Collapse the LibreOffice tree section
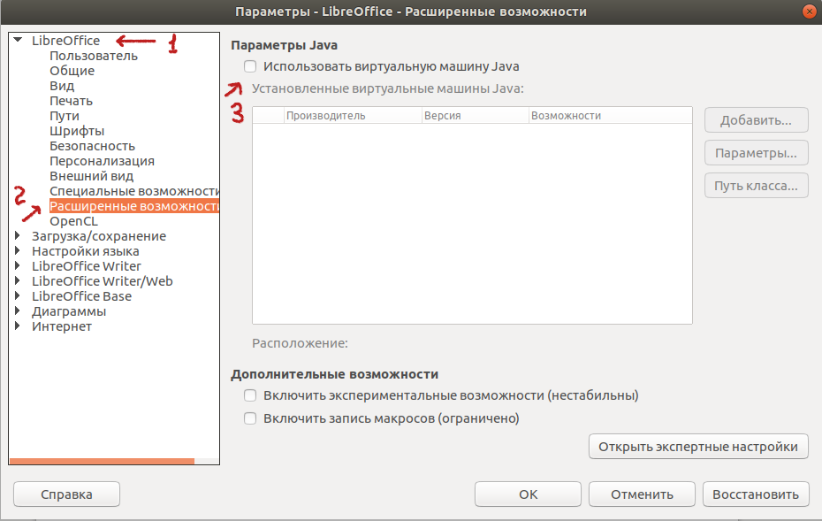This screenshot has height=521, width=822. [16, 40]
